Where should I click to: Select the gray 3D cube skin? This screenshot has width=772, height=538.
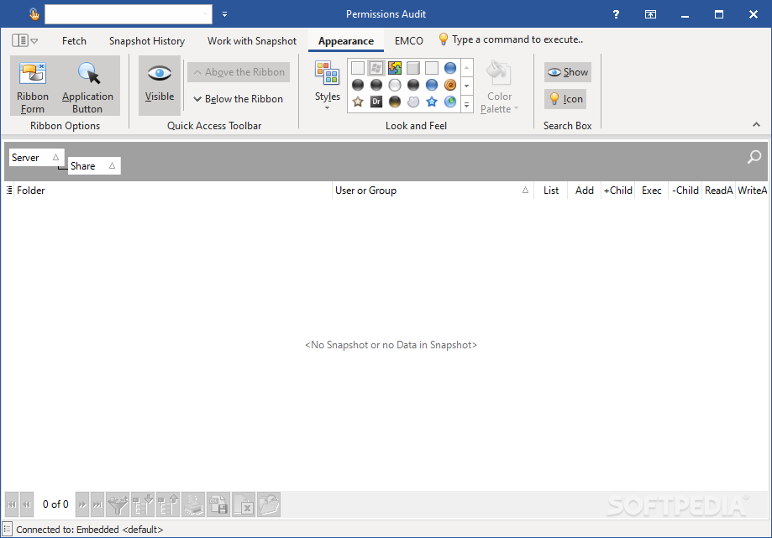pos(413,68)
